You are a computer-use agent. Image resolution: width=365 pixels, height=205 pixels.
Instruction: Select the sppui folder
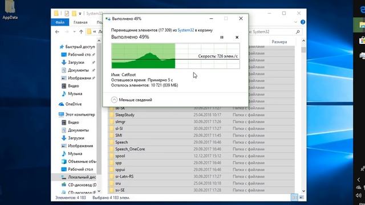point(120,170)
